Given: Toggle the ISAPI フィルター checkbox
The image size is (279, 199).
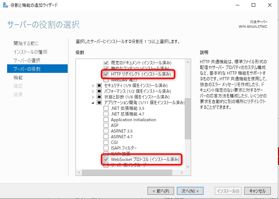Looking at the screenshot, I should 106,148.
